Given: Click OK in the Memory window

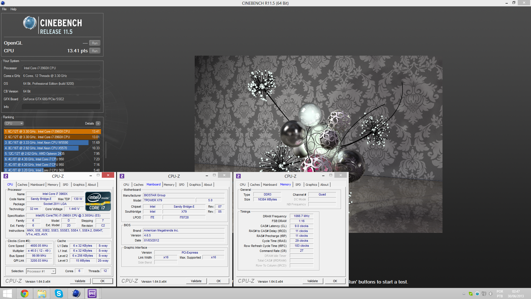Looking at the screenshot, I should (335, 281).
